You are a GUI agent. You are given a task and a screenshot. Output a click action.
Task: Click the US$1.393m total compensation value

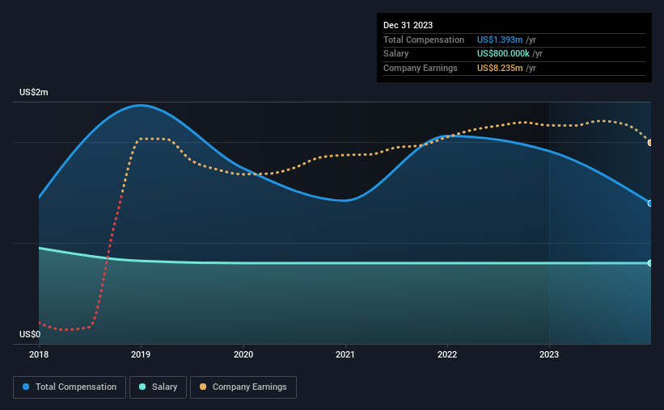tap(500, 40)
